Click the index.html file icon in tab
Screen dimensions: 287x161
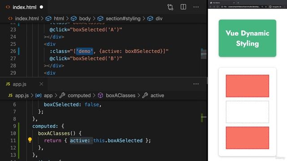[8, 7]
